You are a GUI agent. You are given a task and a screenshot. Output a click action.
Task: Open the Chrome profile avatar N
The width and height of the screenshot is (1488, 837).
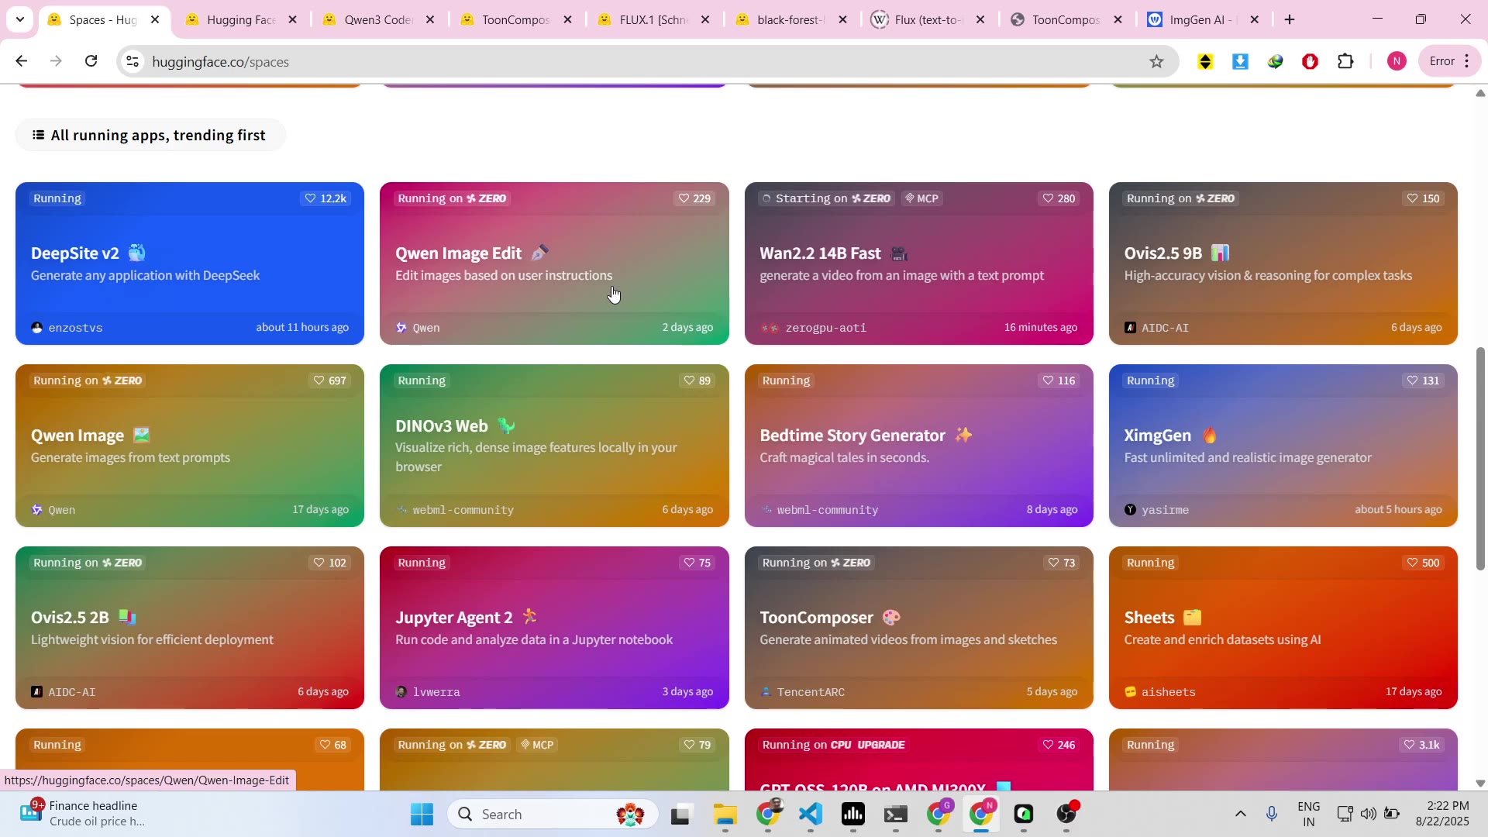tap(1397, 61)
